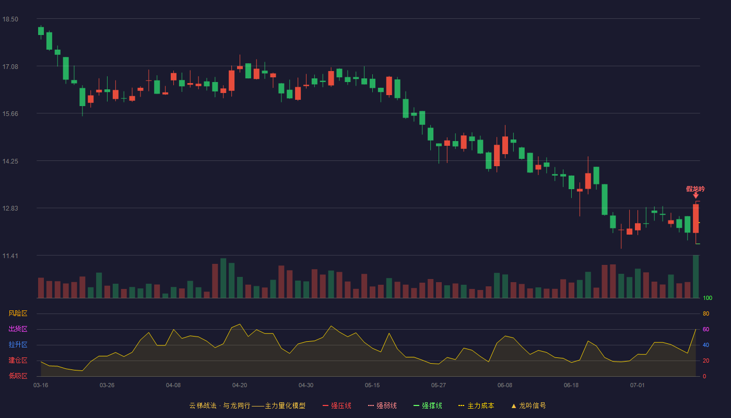Click the 18.50 price axis label
The image size is (731, 418).
click(x=10, y=19)
